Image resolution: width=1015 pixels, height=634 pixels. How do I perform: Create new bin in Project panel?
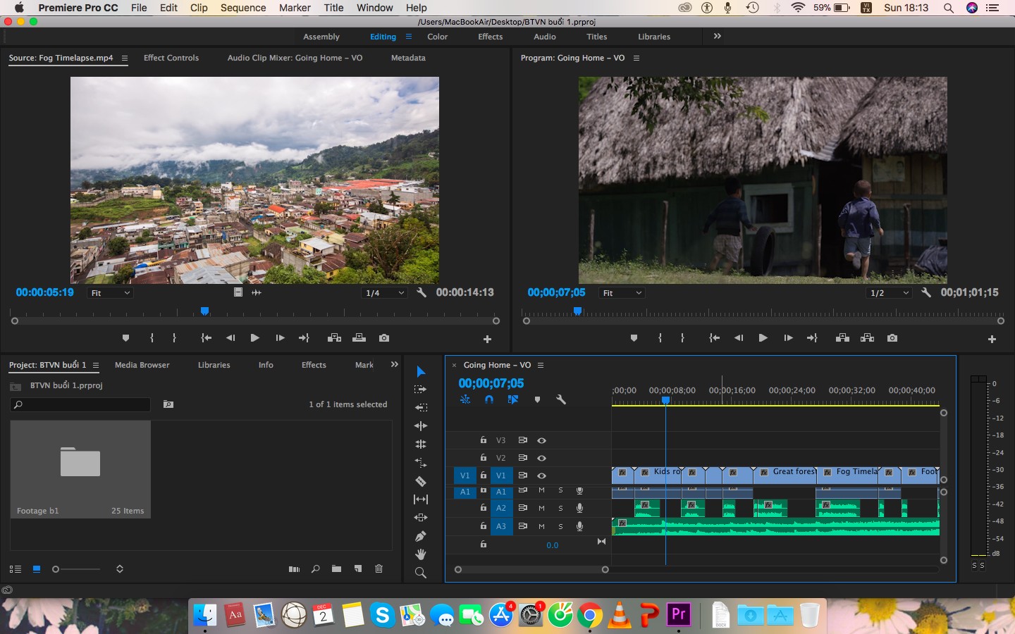click(336, 568)
